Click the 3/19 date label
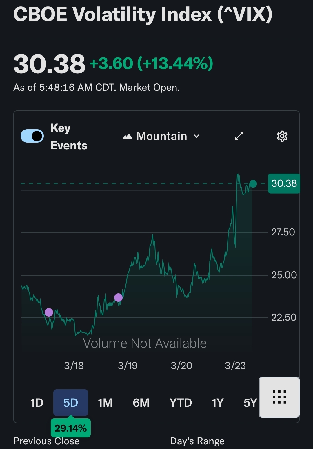313x449 pixels. (128, 366)
